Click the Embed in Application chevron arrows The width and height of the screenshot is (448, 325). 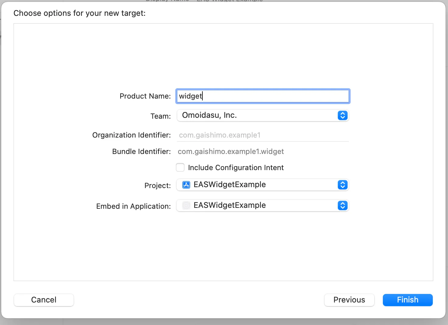342,205
